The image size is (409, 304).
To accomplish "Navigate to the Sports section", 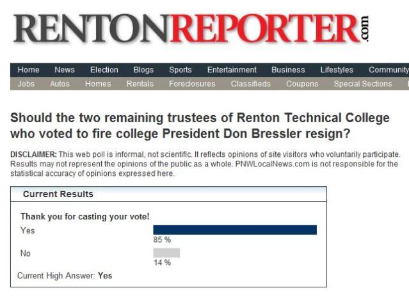I will click(180, 70).
